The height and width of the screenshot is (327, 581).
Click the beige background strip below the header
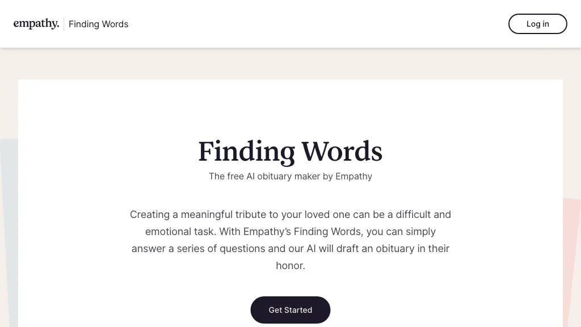290,62
